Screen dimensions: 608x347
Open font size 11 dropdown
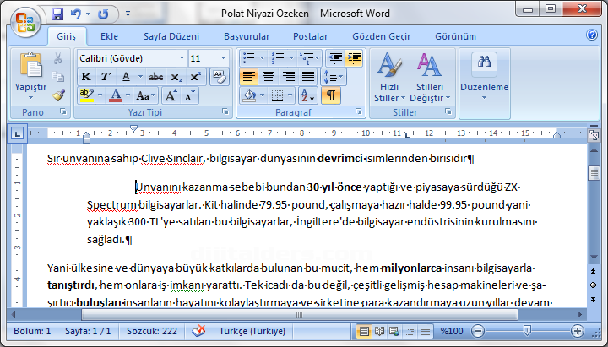click(223, 58)
